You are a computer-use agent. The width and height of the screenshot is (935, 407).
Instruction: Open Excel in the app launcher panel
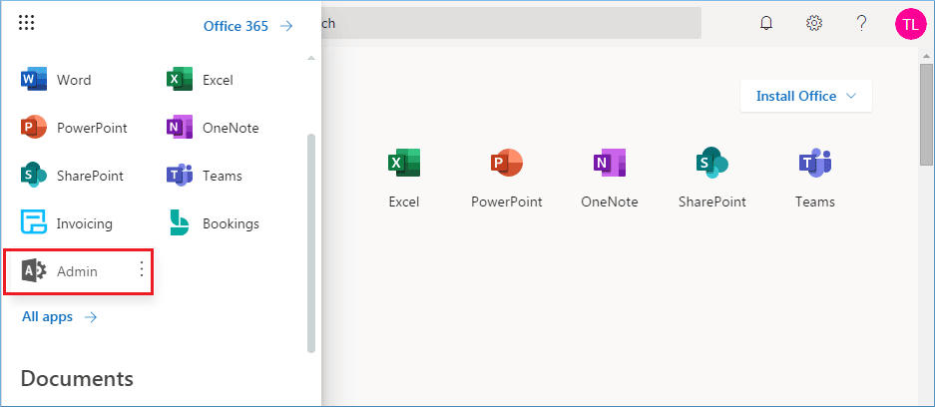pos(201,80)
